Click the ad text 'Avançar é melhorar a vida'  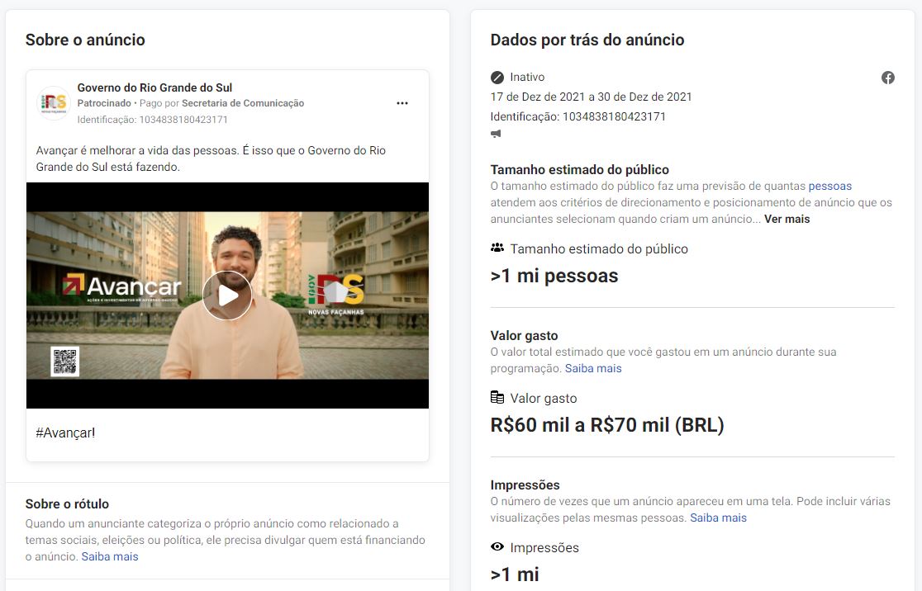(211, 158)
